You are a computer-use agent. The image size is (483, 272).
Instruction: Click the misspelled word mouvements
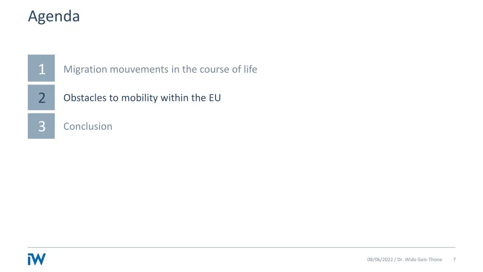[x=139, y=69]
